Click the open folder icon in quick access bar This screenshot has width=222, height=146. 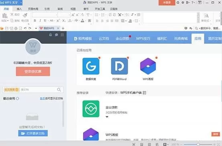click(x=2, y=28)
